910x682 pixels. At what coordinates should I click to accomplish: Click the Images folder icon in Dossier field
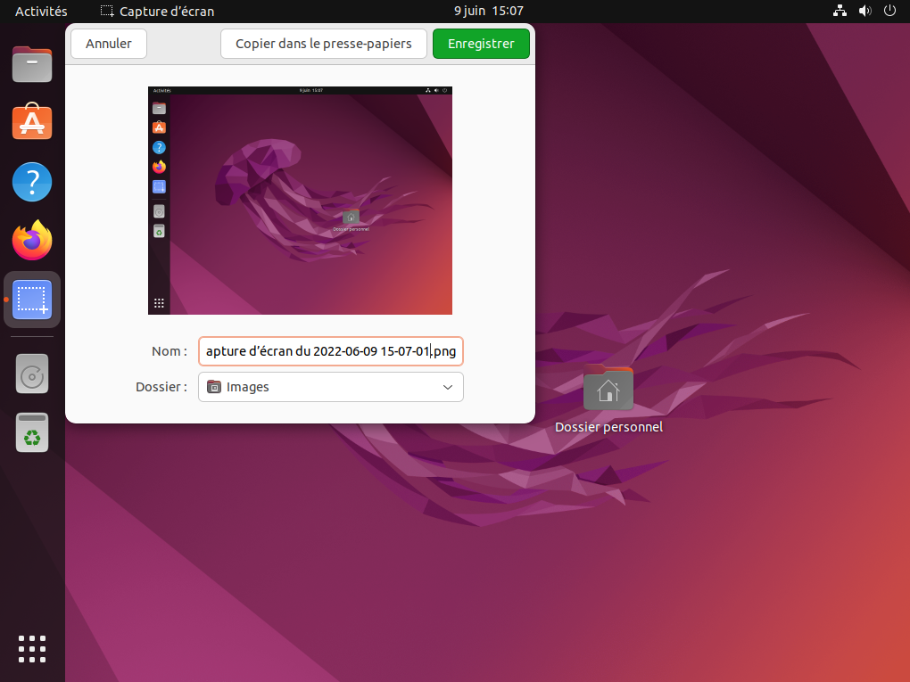pyautogui.click(x=214, y=387)
